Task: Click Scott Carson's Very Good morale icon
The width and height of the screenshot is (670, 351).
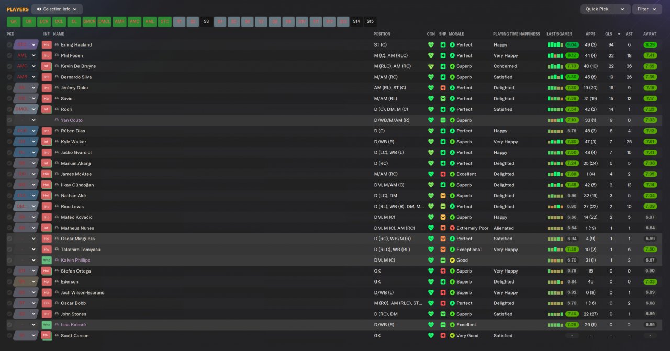Action: pos(452,336)
